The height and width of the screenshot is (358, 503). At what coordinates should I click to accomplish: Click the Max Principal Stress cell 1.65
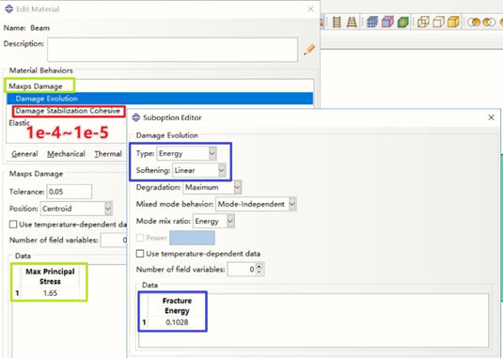click(x=50, y=293)
